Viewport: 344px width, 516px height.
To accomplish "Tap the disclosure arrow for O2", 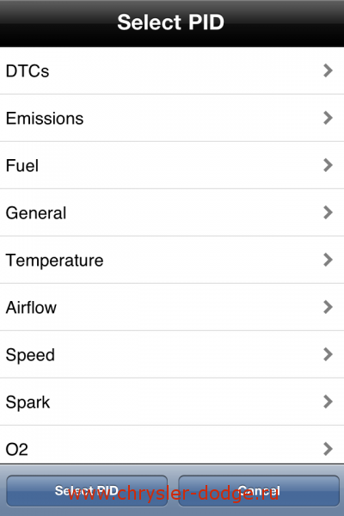I will (328, 449).
